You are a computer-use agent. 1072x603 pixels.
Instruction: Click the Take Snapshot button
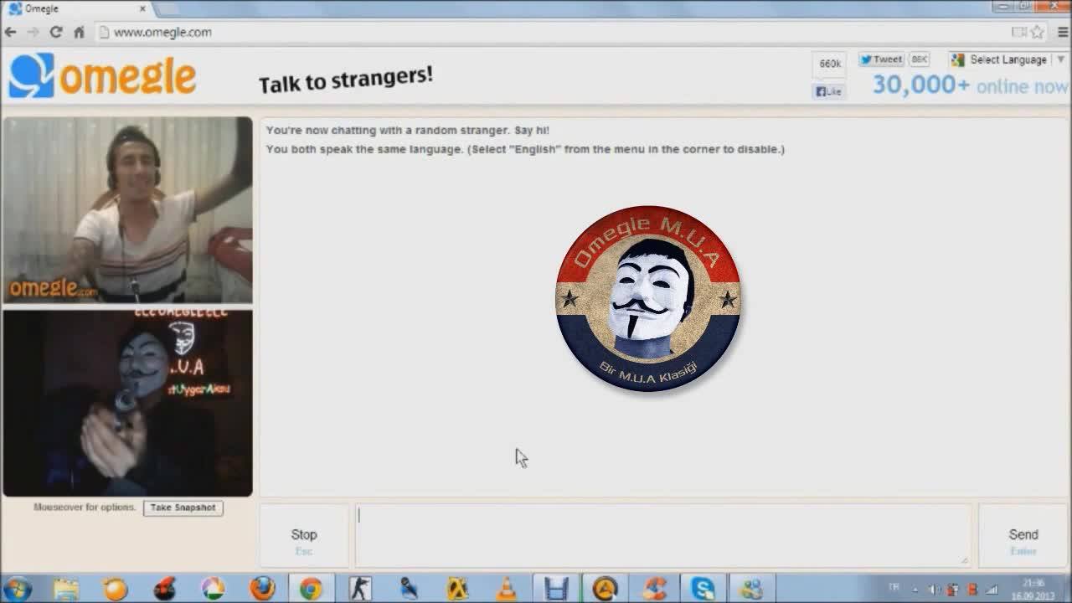183,508
